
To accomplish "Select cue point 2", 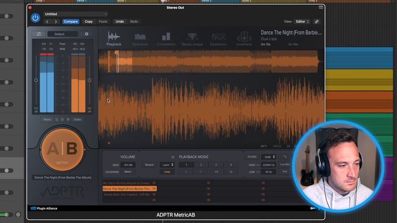I will pyautogui.click(x=201, y=165).
